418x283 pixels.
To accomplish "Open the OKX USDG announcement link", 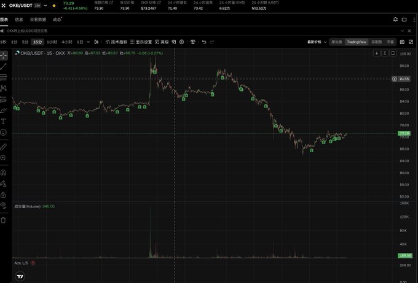I will pos(27,31).
